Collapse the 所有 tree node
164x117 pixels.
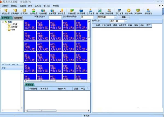click(x=3, y=22)
